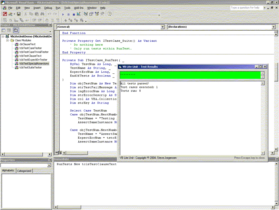Open the Insert Module dropdown arrow

14,14
